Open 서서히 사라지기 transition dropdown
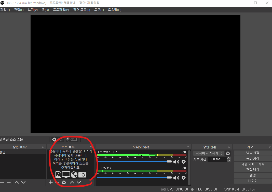Viewport: 272px width, 192px height. [x=209, y=153]
